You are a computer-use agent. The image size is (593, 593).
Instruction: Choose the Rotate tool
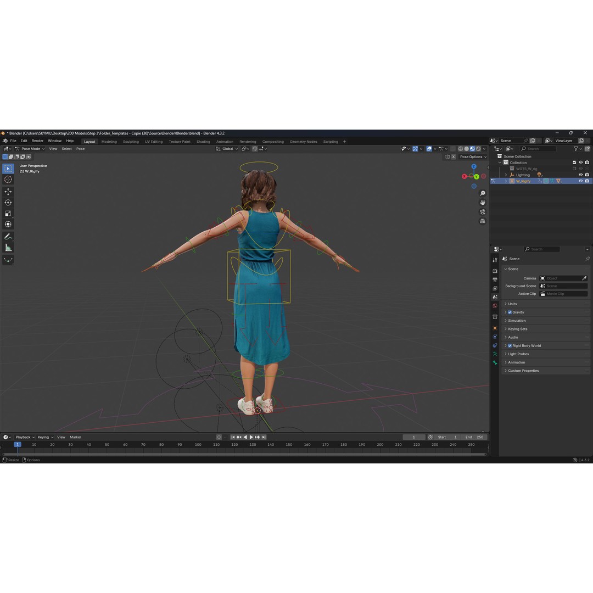[8, 203]
